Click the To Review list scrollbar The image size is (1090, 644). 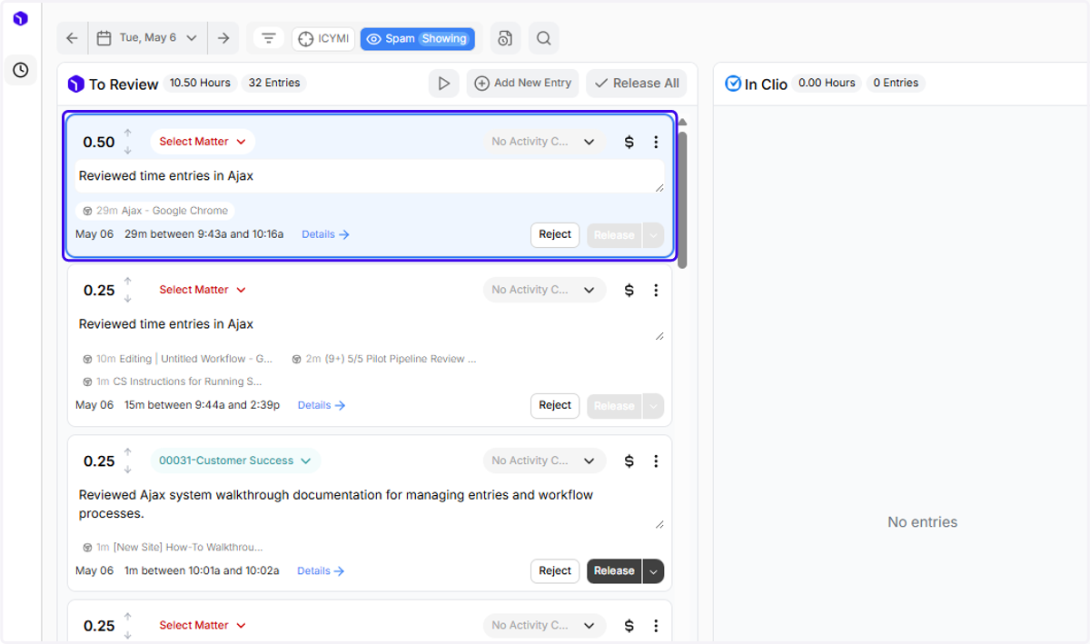click(x=682, y=200)
